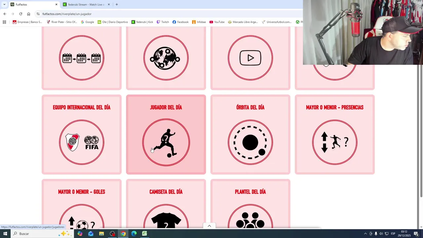The image size is (423, 238).
Task: Open the Mayor o Menor Goles ball icon
Action: 82,217
